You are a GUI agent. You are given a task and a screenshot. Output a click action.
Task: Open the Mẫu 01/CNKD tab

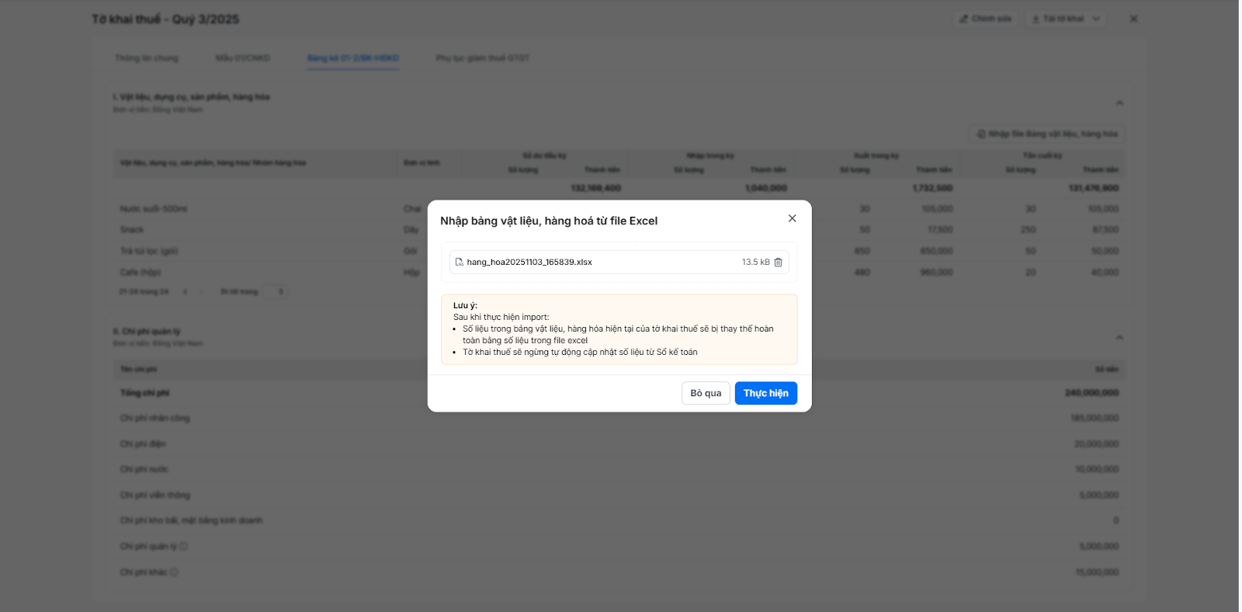coord(243,58)
